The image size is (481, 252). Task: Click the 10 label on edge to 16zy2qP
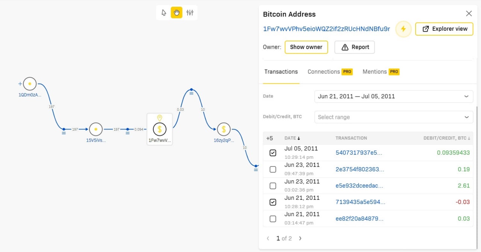203,109
